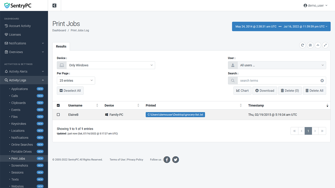The image size is (335, 188).
Task: Collapse sidebar with the arrow toggle icon
Action: point(54,5)
